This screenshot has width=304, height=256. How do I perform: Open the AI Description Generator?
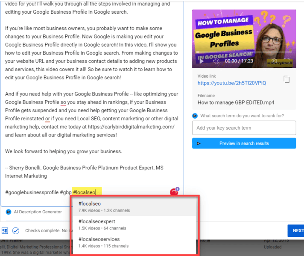coord(38,212)
